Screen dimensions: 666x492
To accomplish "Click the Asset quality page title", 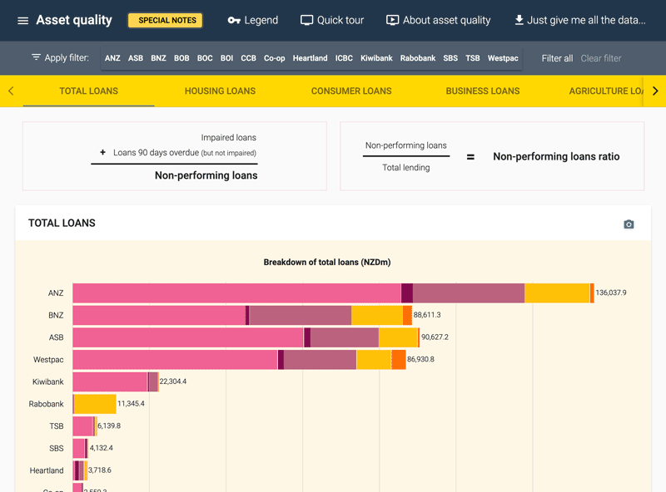I will [x=74, y=20].
